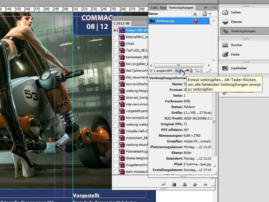Toggle style source box for TopTutDL_08-12

click(x=116, y=50)
